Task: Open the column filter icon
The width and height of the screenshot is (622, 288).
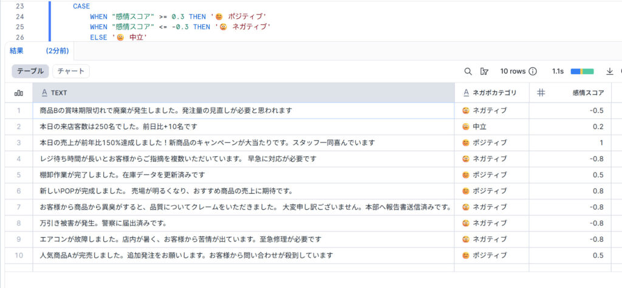Action: pos(484,71)
